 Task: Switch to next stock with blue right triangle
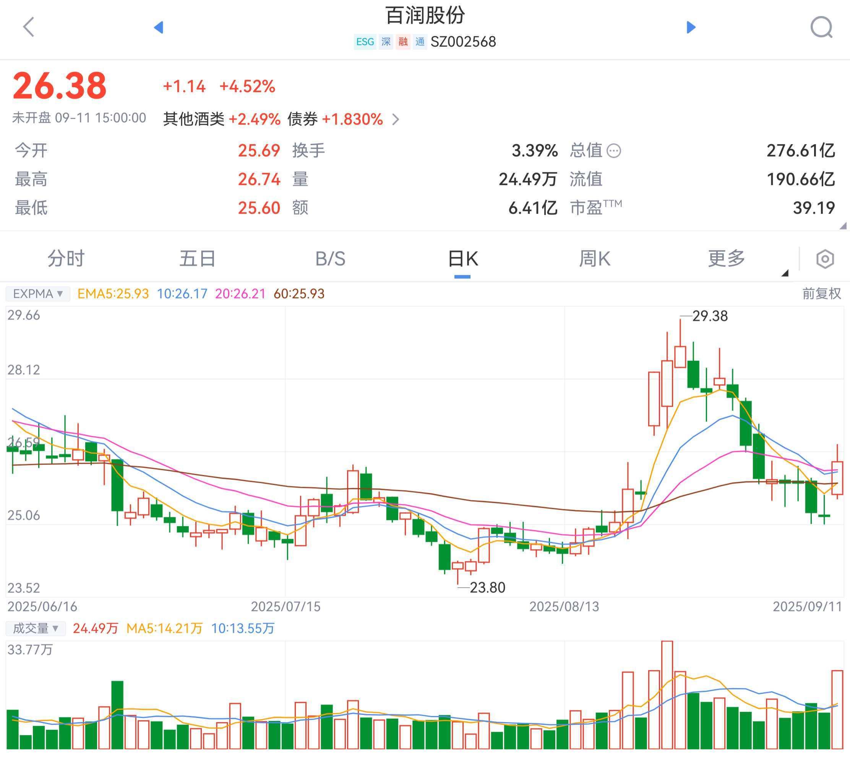[691, 28]
